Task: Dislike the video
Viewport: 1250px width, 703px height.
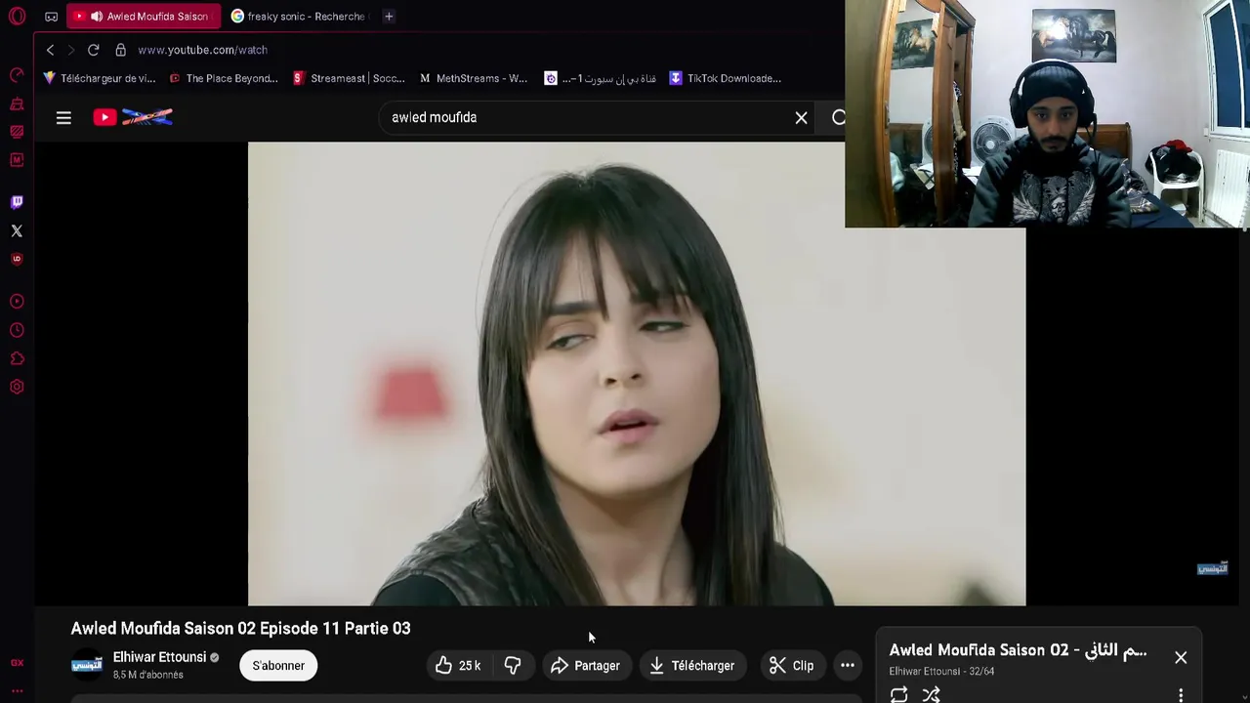Action: point(513,666)
